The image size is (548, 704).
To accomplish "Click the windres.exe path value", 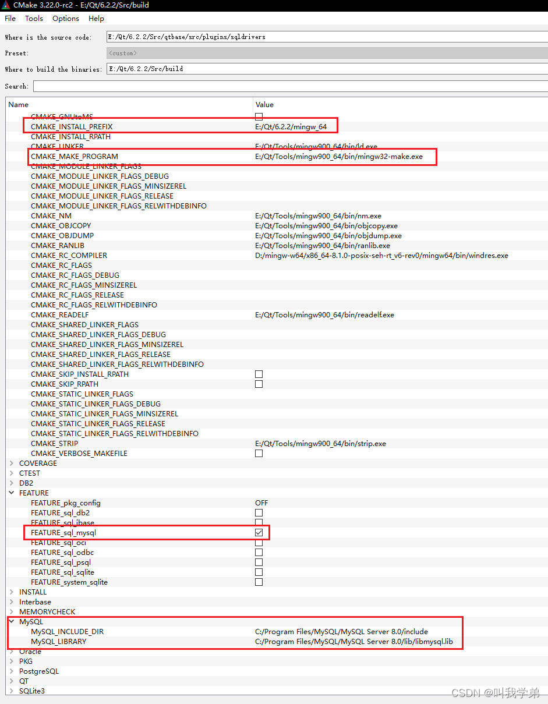I will click(x=381, y=255).
